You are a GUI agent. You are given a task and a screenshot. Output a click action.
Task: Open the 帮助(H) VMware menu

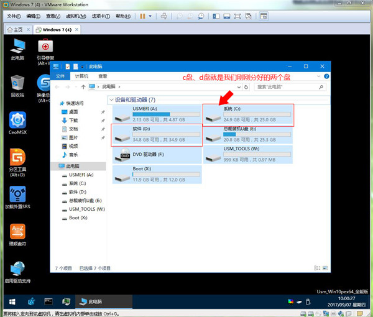coord(123,16)
